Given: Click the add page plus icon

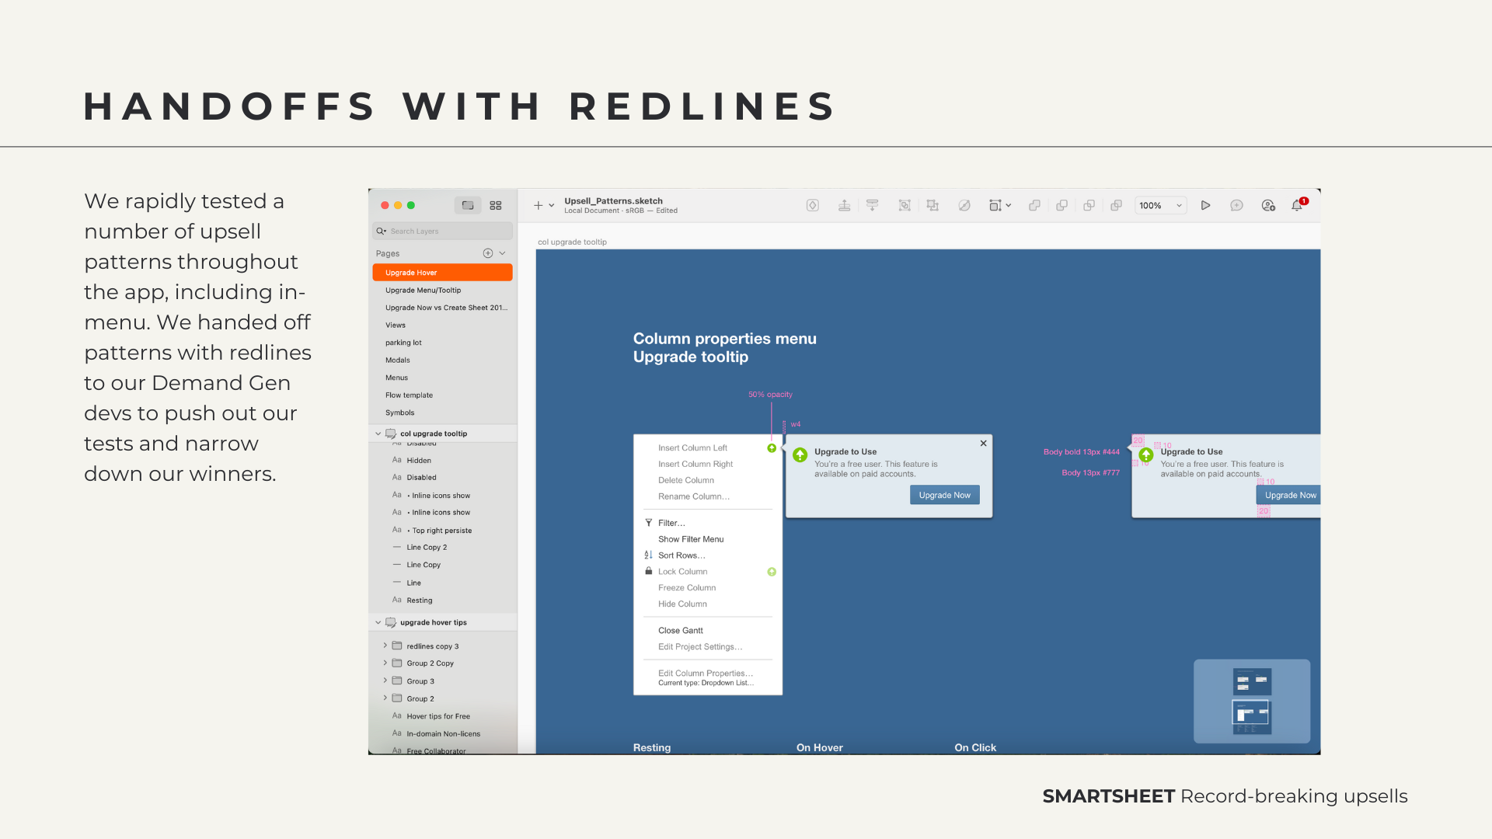Looking at the screenshot, I should pos(488,253).
